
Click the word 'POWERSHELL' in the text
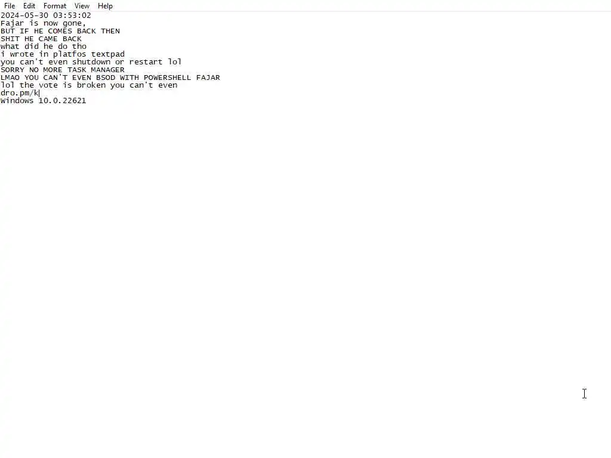point(167,78)
